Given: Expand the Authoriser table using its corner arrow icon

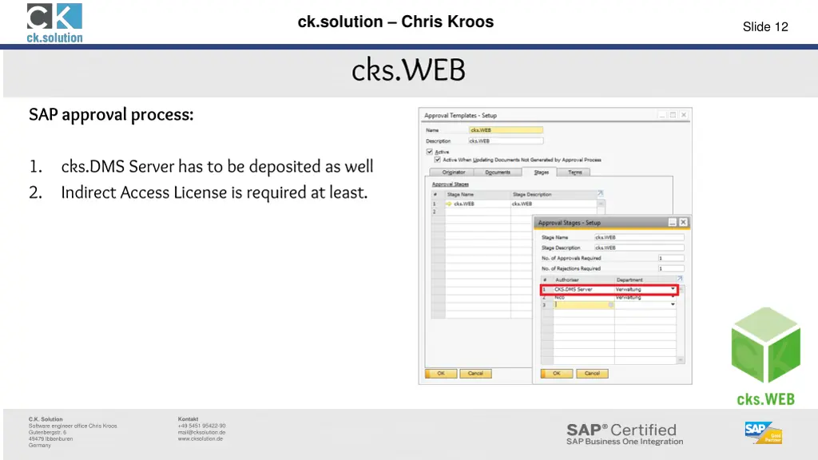Looking at the screenshot, I should pyautogui.click(x=679, y=279).
